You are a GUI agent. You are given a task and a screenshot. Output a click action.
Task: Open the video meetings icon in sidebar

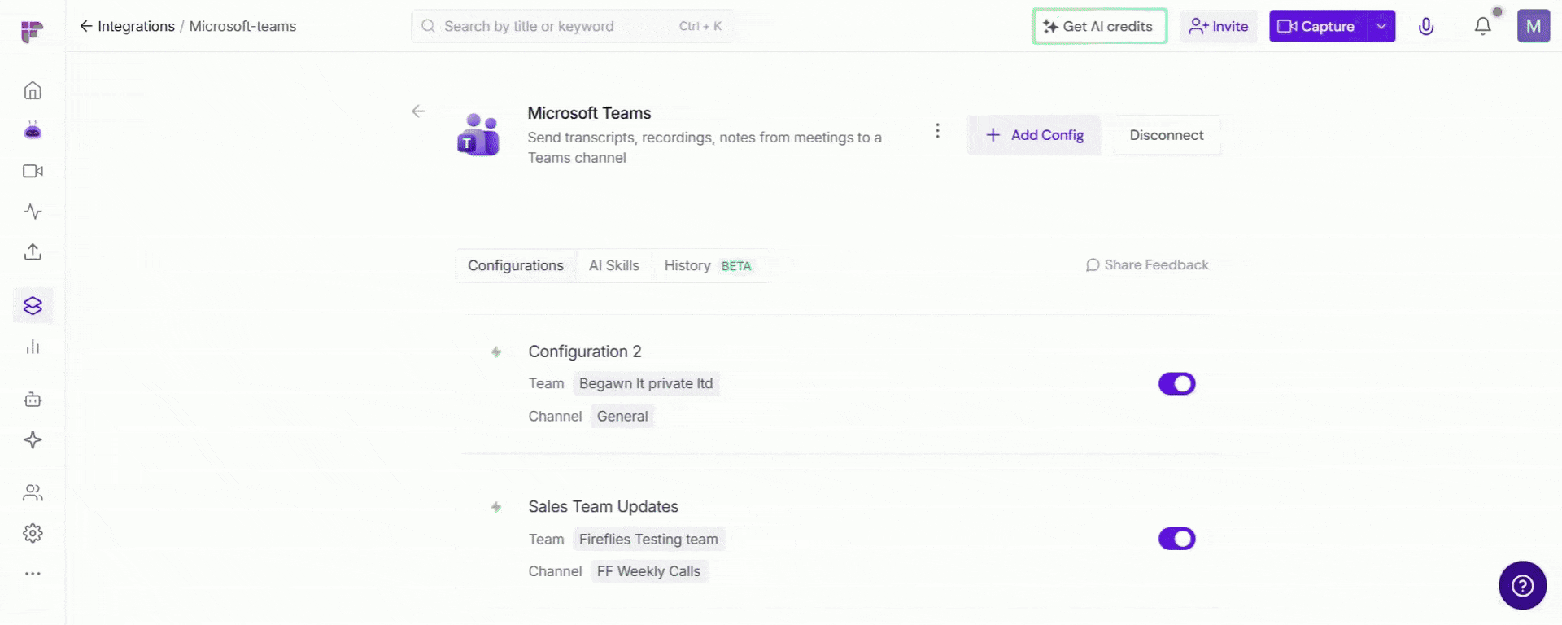click(33, 171)
